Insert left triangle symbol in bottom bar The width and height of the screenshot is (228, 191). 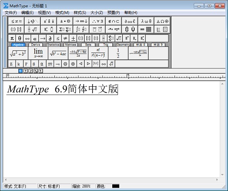[81, 64]
